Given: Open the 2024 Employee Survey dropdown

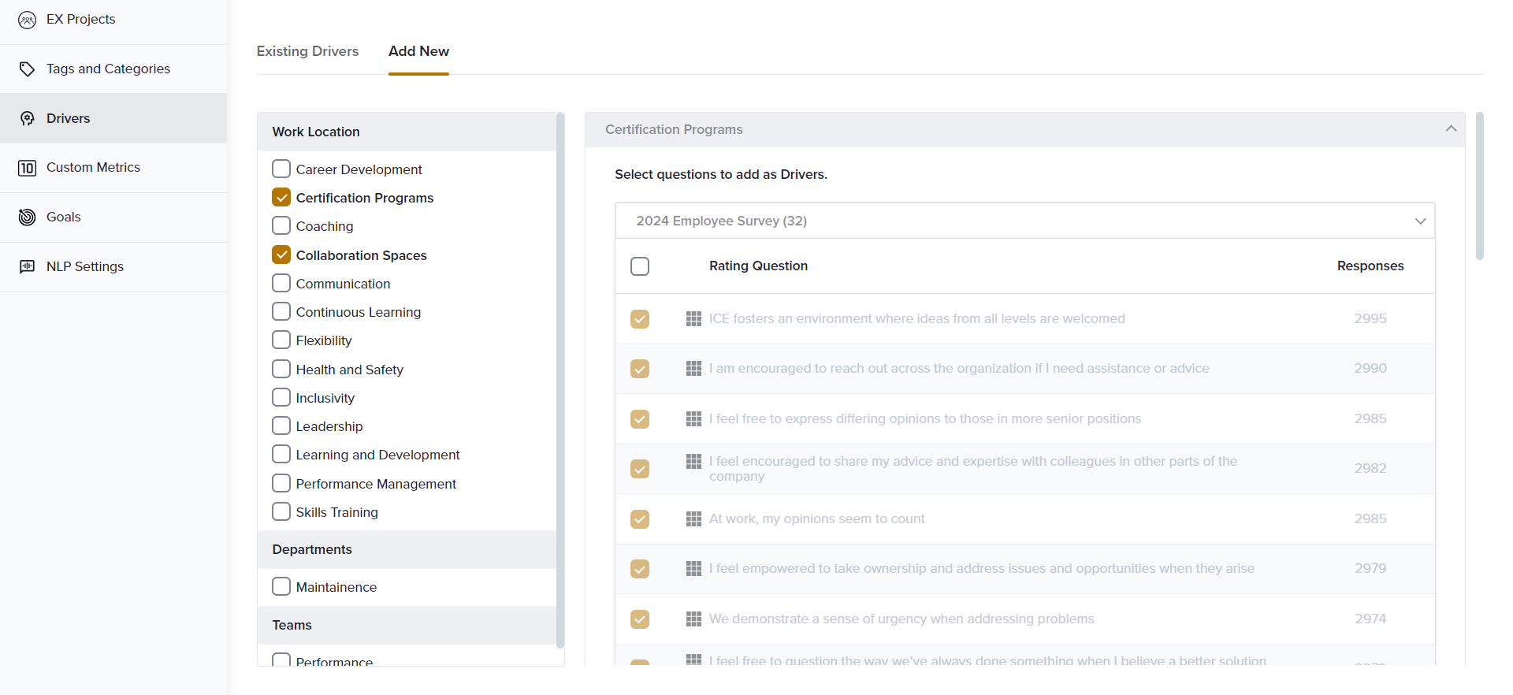Looking at the screenshot, I should click(x=1024, y=221).
